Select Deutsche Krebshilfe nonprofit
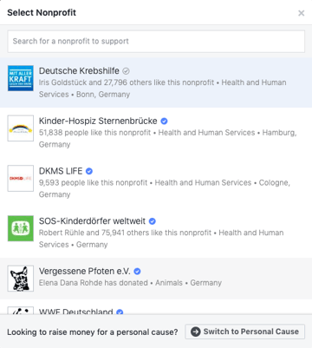 click(156, 82)
